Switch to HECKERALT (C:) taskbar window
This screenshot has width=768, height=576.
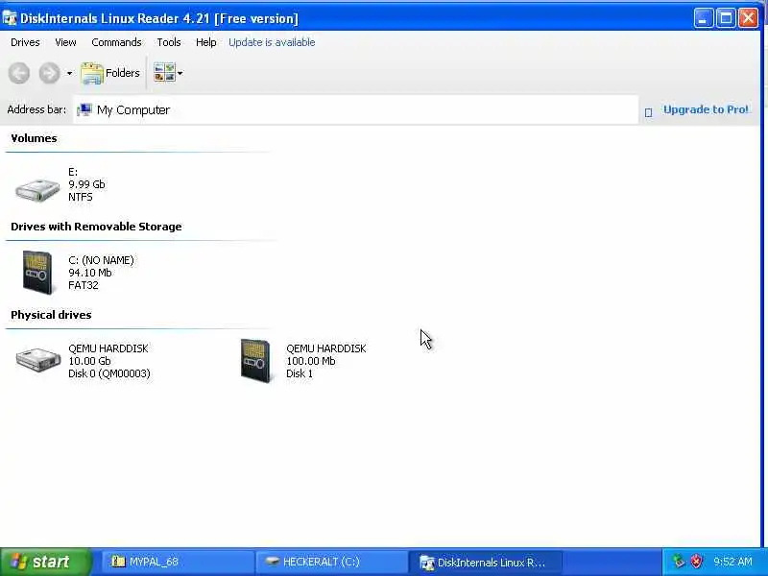point(331,562)
